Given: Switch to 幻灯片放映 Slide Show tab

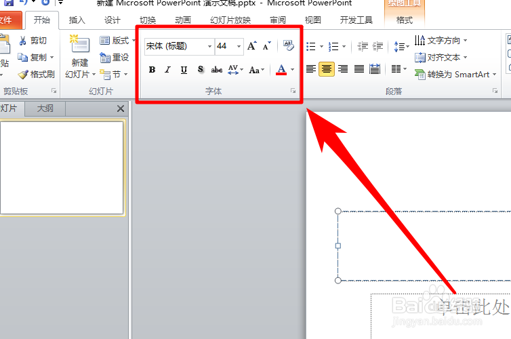Looking at the screenshot, I should [230, 20].
